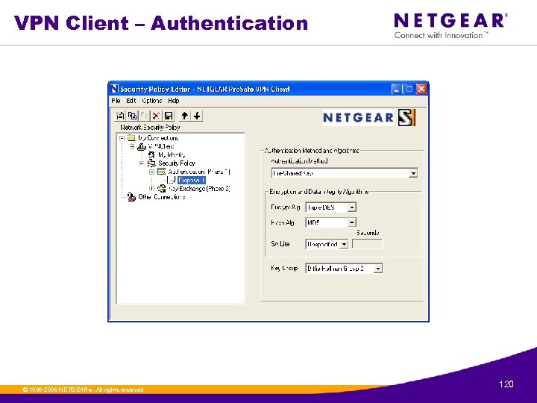This screenshot has width=537, height=403.
Task: Click the Move Down arrow icon
Action: [x=197, y=116]
